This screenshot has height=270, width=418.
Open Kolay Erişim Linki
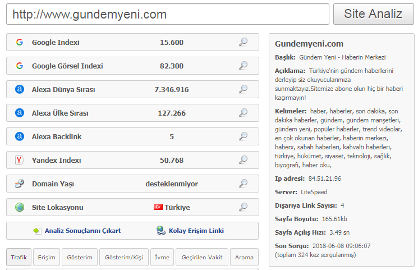(196, 231)
